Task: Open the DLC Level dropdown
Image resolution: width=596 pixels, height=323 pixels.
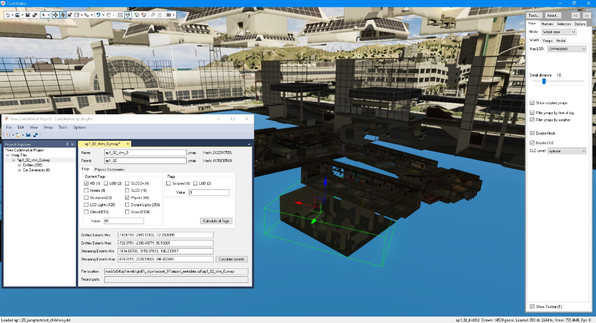Action: 567,151
